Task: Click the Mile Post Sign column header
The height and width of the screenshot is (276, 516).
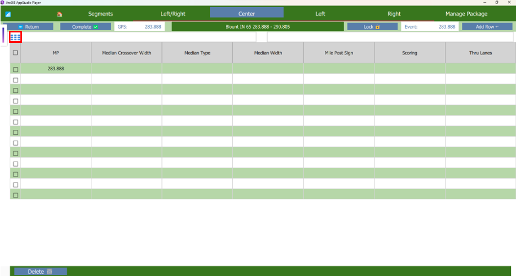Action: [x=339, y=53]
